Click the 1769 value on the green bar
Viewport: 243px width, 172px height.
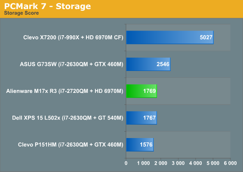click(x=149, y=91)
